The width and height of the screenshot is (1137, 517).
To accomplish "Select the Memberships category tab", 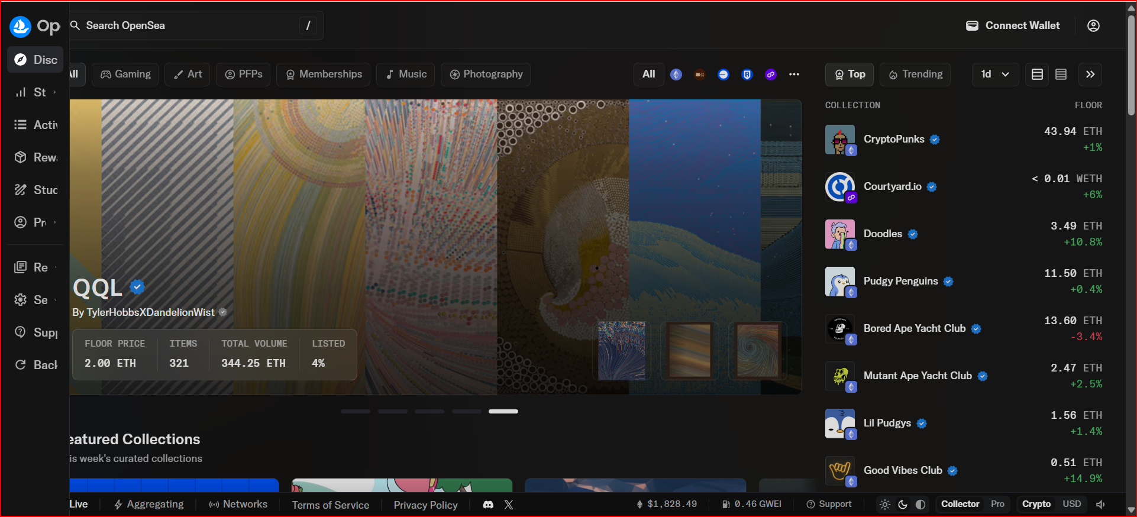I will 324,75.
